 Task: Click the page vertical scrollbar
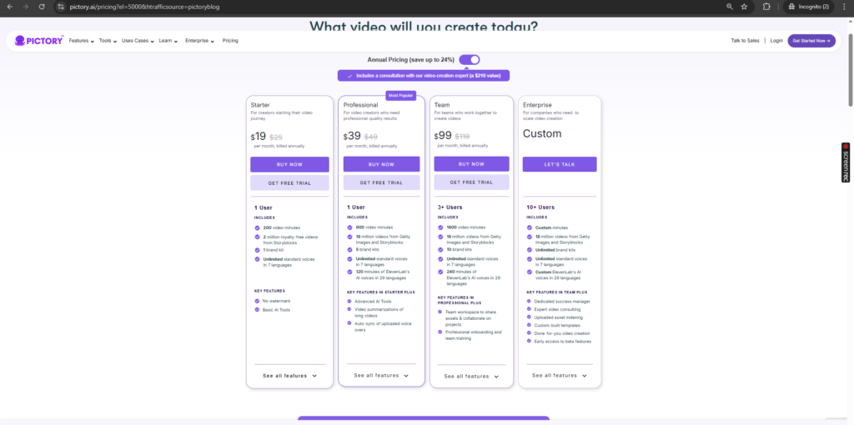[x=851, y=70]
